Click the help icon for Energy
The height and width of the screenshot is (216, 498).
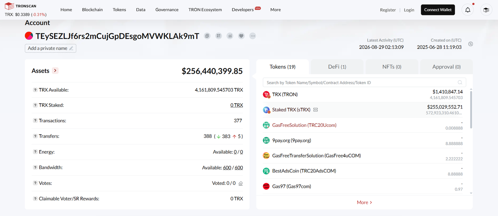tap(35, 152)
